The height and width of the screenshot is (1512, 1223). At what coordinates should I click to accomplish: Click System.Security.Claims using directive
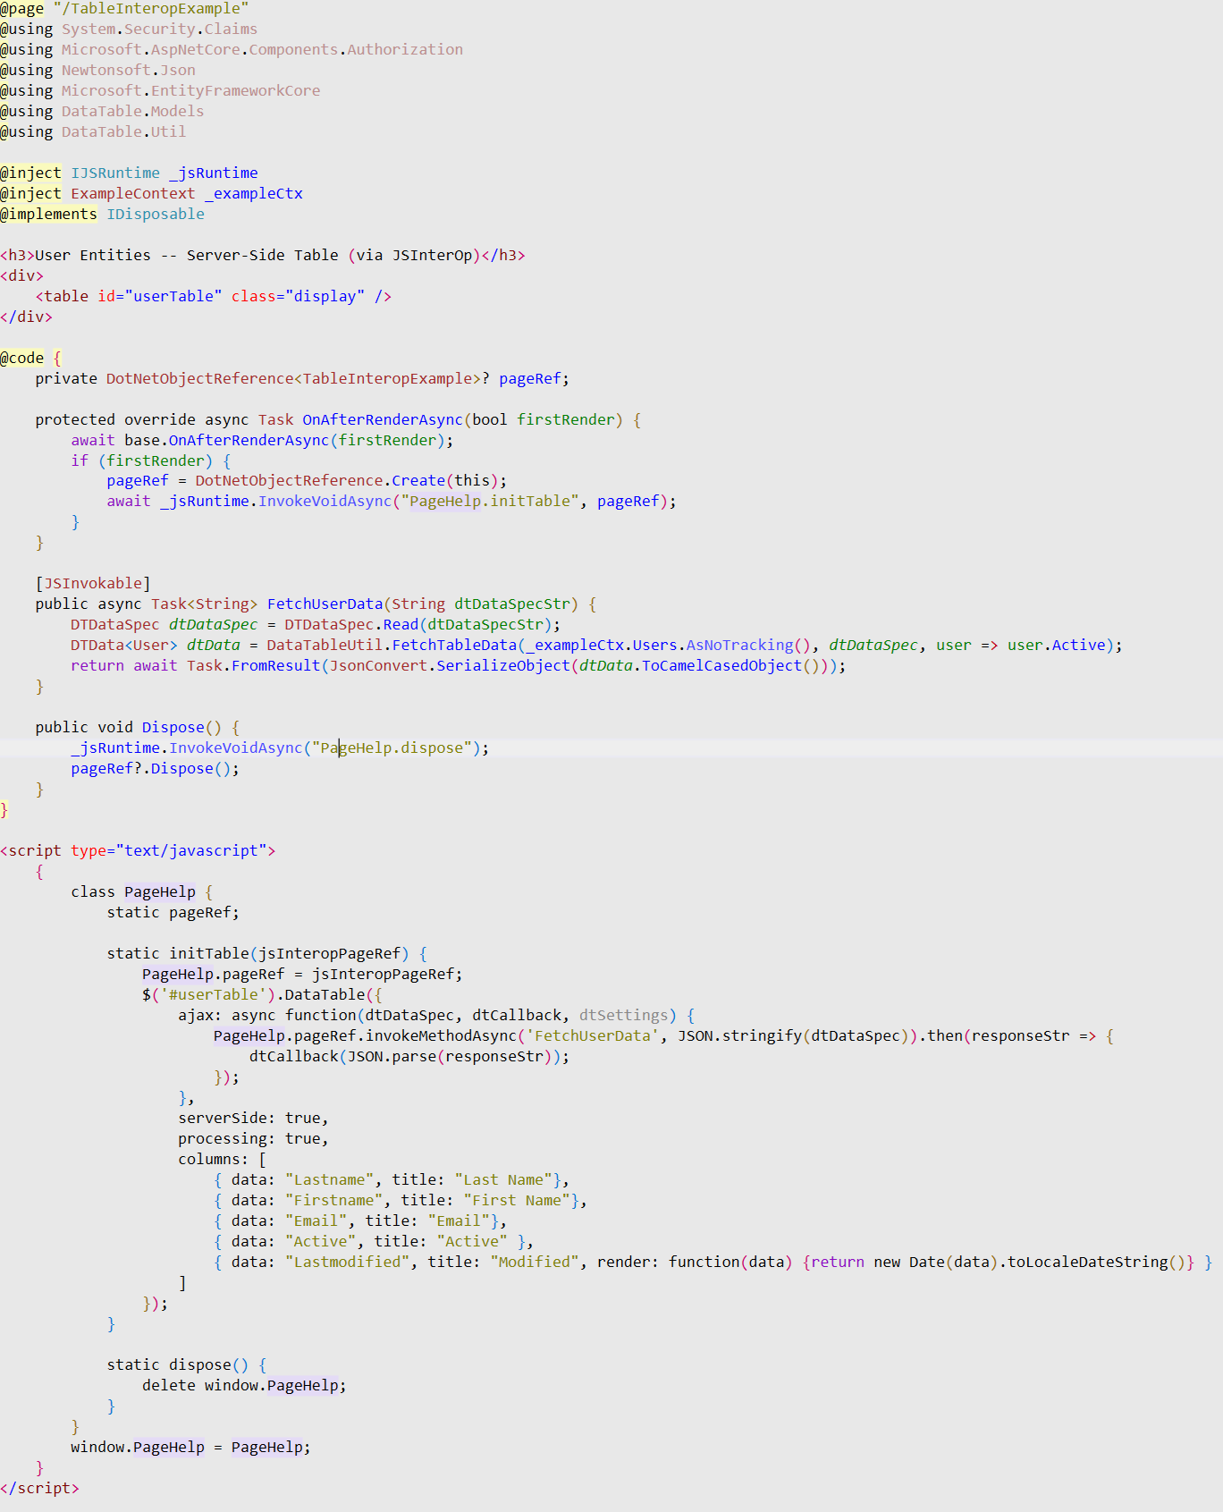click(159, 30)
